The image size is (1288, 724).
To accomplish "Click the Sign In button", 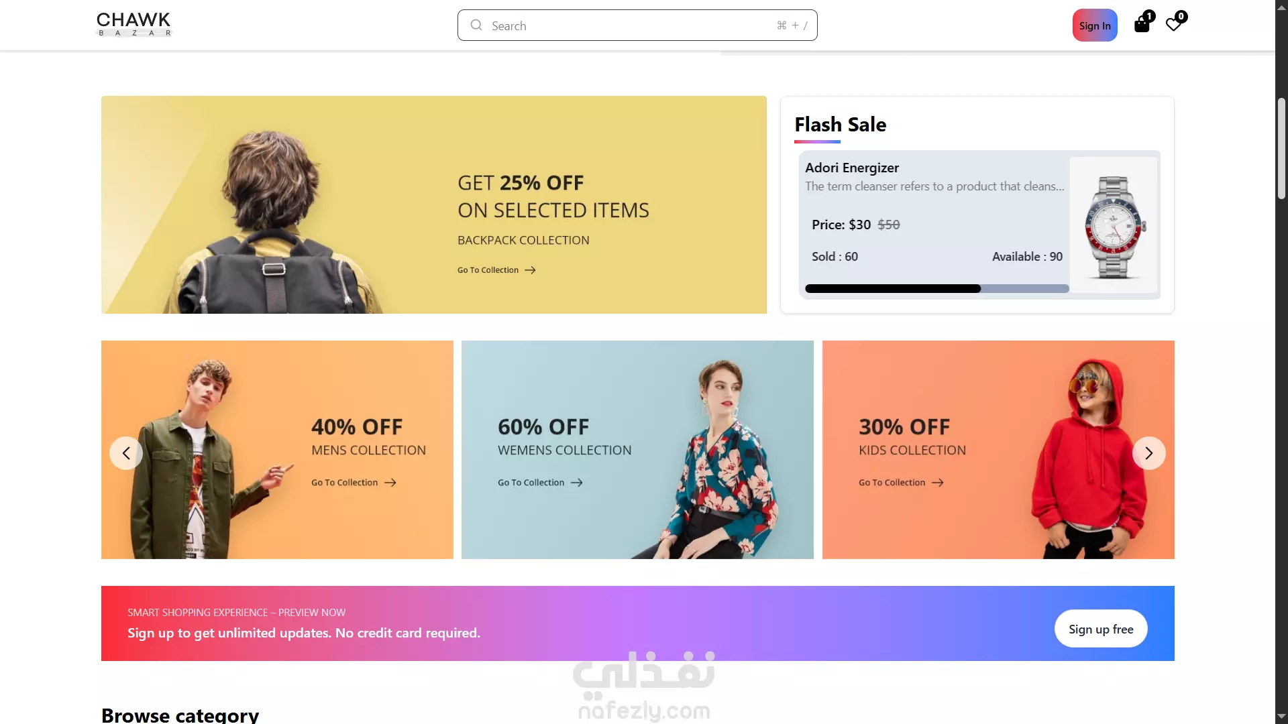I will pos(1095,25).
